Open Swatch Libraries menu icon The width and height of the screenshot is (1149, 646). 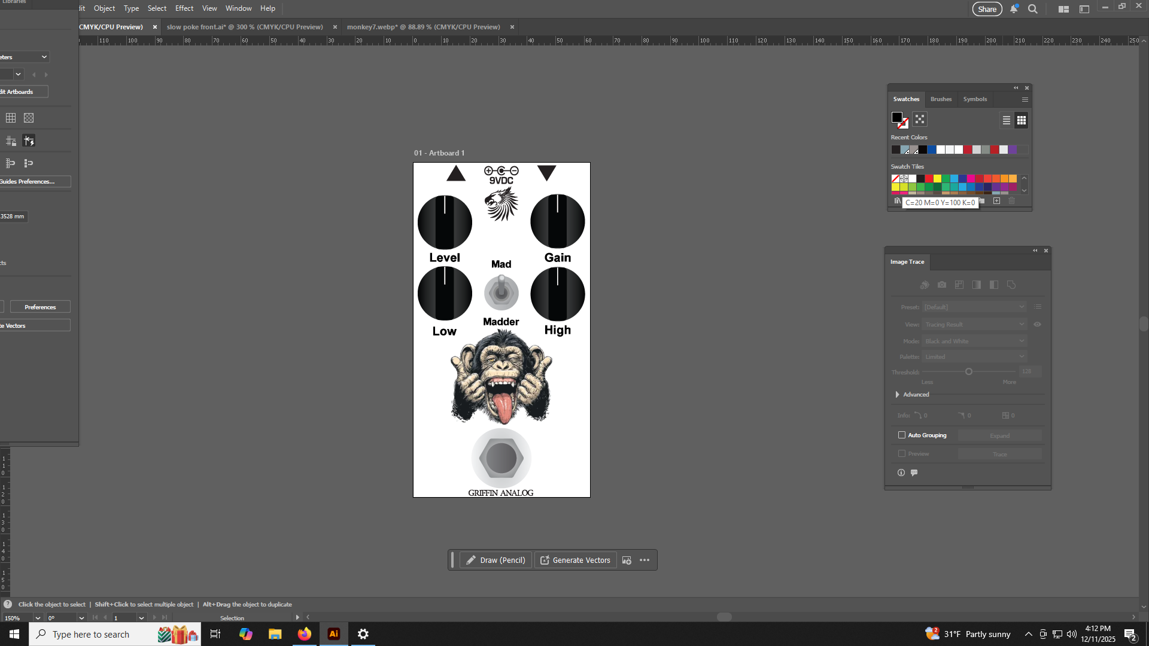point(897,201)
